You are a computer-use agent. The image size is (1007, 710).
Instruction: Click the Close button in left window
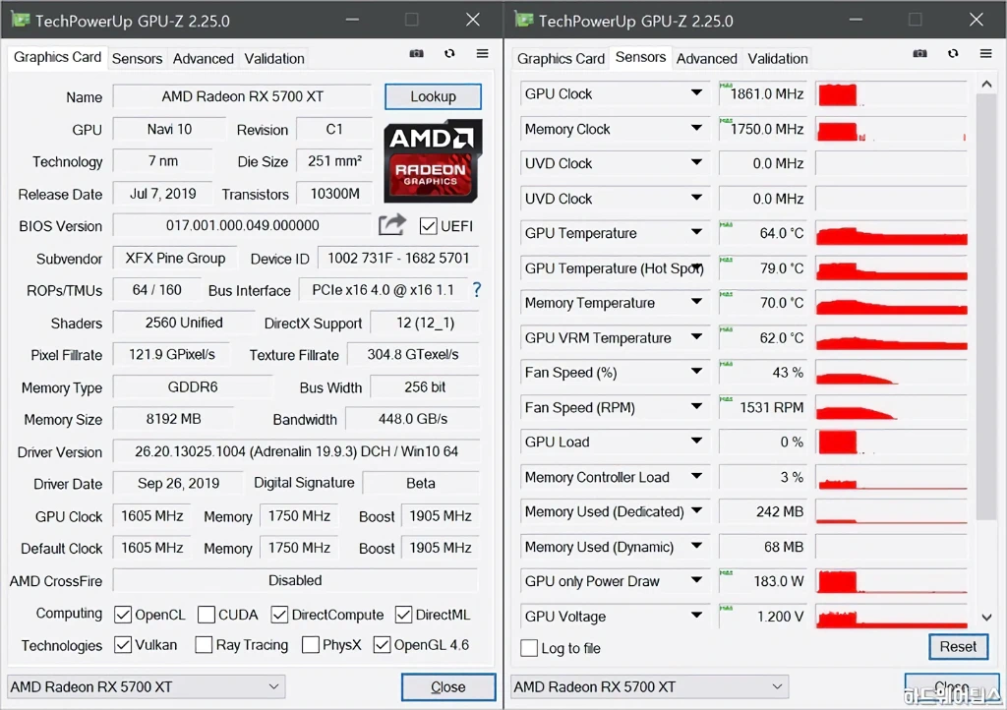click(448, 686)
